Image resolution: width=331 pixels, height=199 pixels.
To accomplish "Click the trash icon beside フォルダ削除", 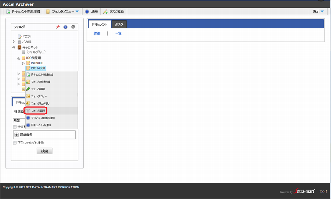I will [28, 111].
